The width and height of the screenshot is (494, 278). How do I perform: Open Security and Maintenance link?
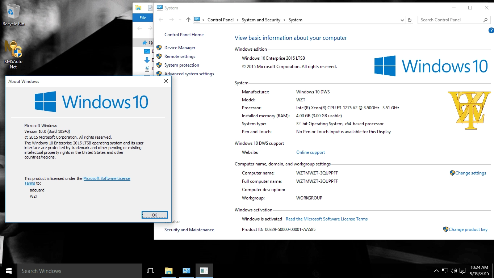(x=189, y=230)
